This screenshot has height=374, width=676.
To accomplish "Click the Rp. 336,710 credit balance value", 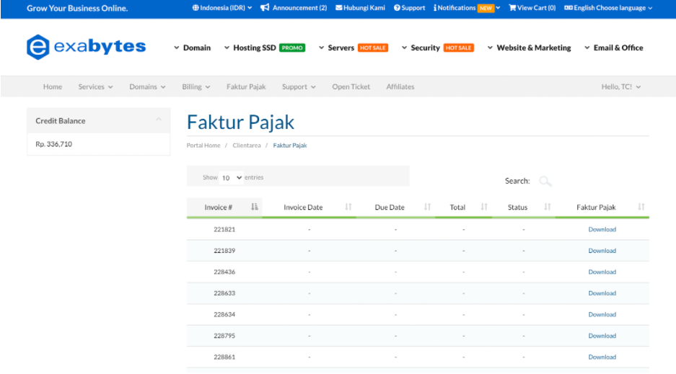I will 54,144.
